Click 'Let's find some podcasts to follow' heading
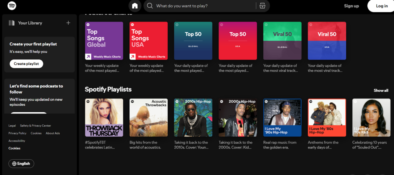The height and width of the screenshot is (175, 394). (x=36, y=89)
